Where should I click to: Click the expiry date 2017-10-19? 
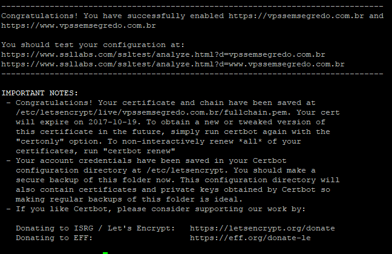(x=107, y=122)
